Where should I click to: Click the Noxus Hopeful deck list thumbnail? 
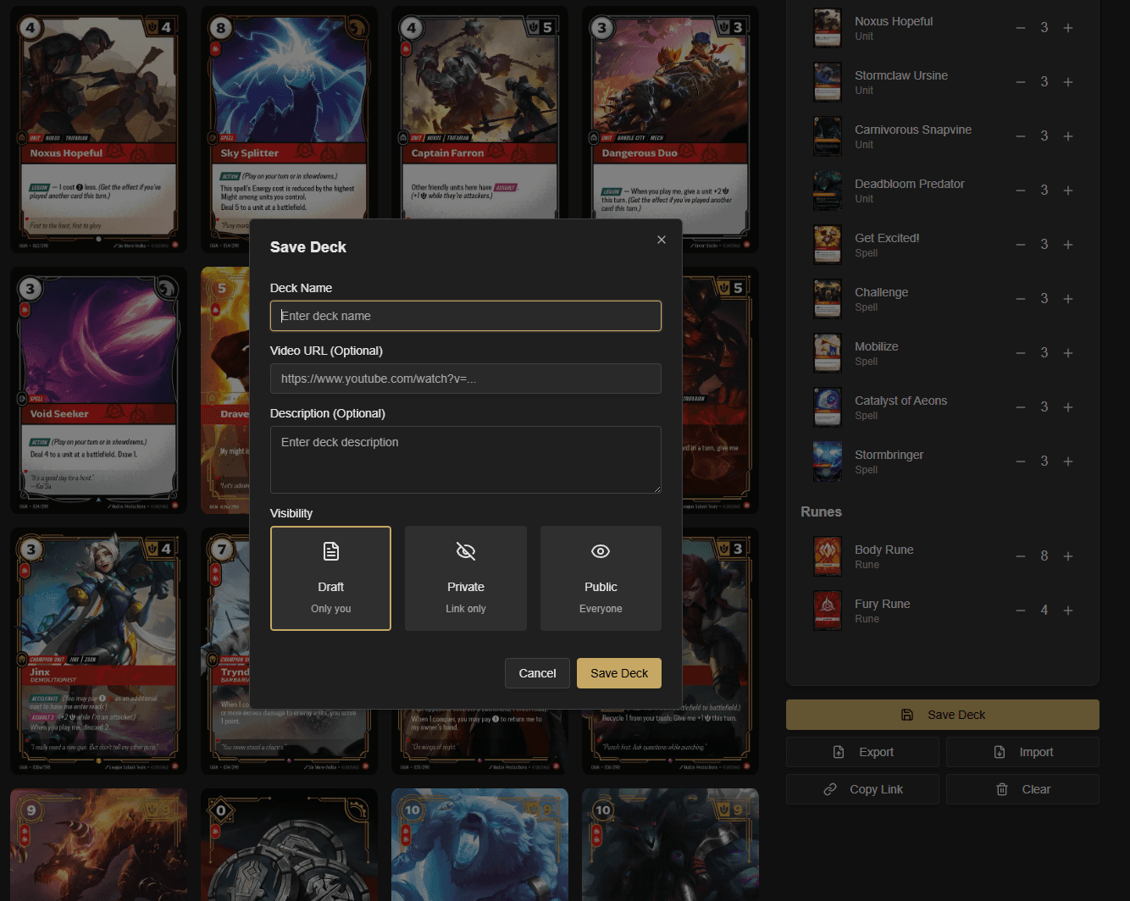[x=828, y=28]
